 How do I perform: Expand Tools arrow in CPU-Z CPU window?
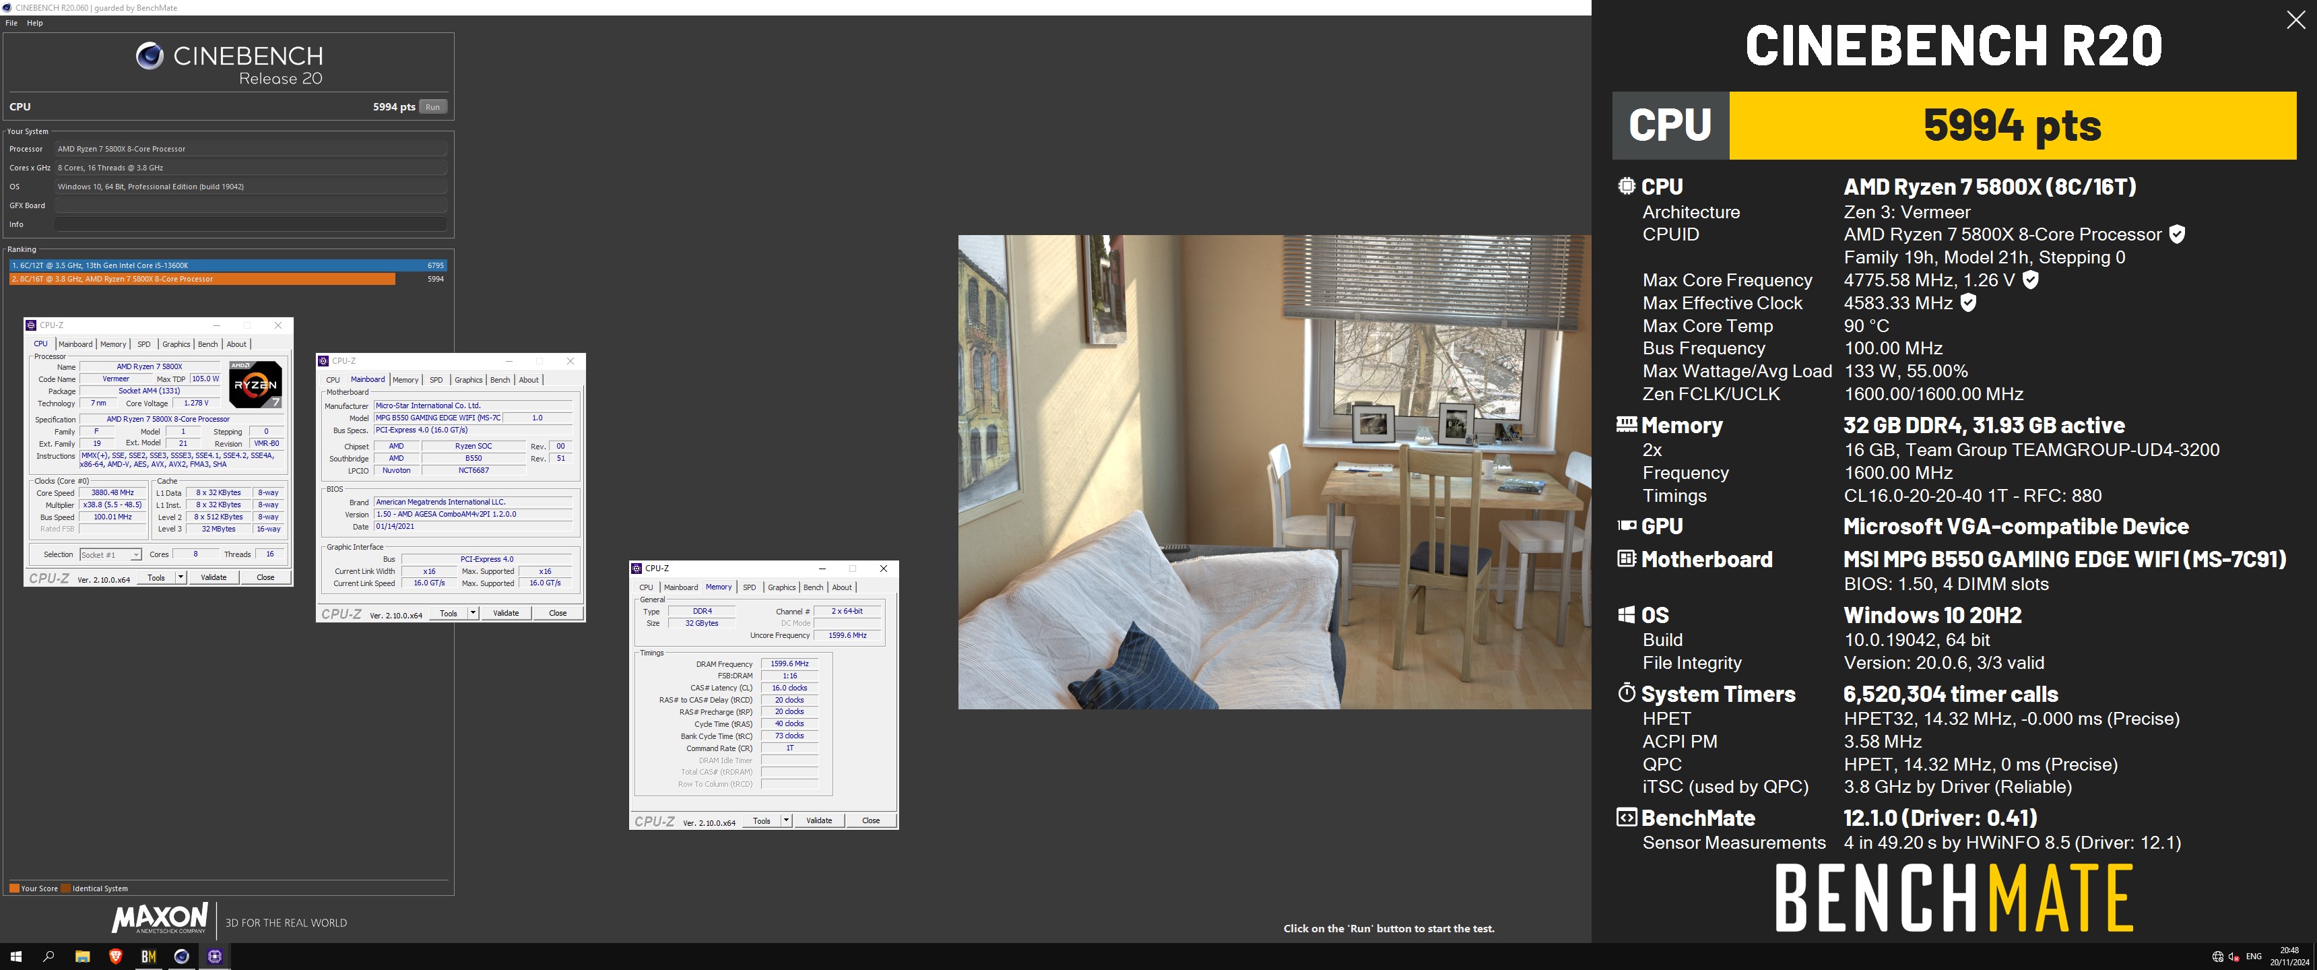(x=181, y=578)
